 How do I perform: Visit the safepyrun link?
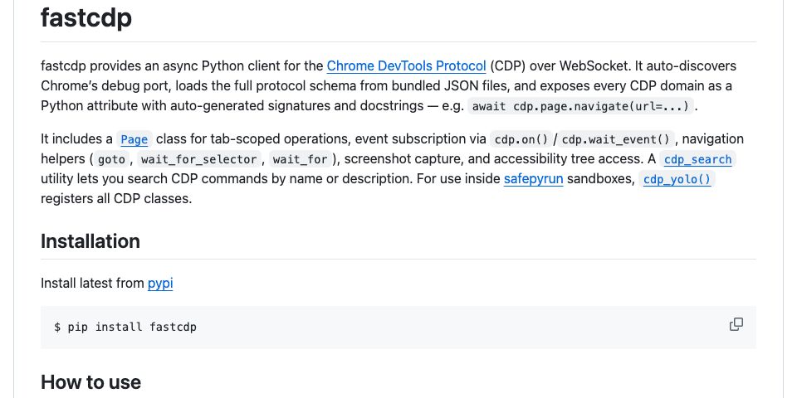pyautogui.click(x=533, y=179)
